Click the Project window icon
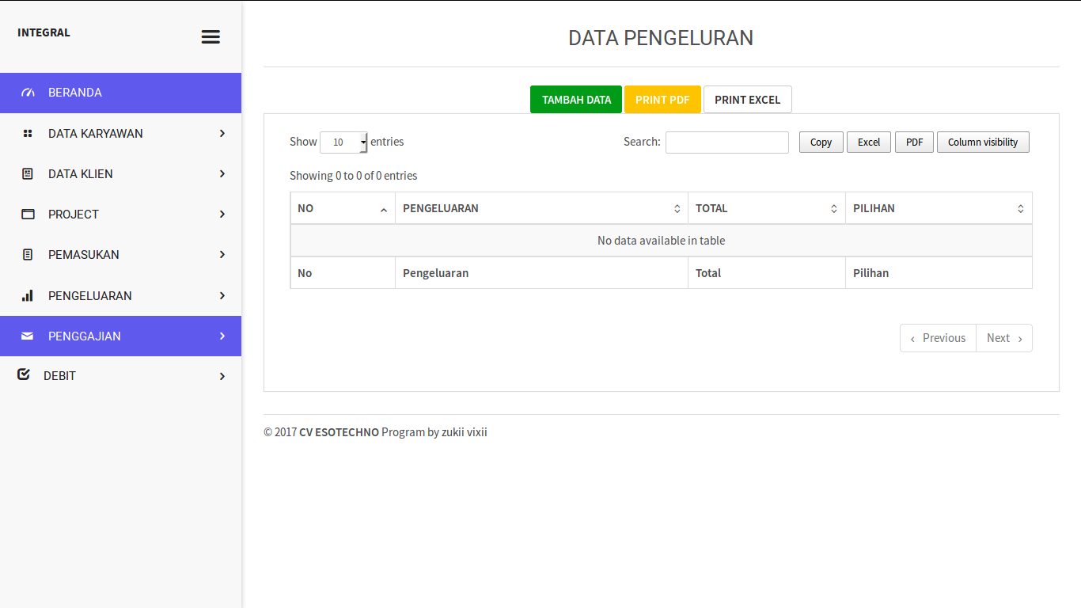This screenshot has height=608, width=1081. (x=28, y=215)
